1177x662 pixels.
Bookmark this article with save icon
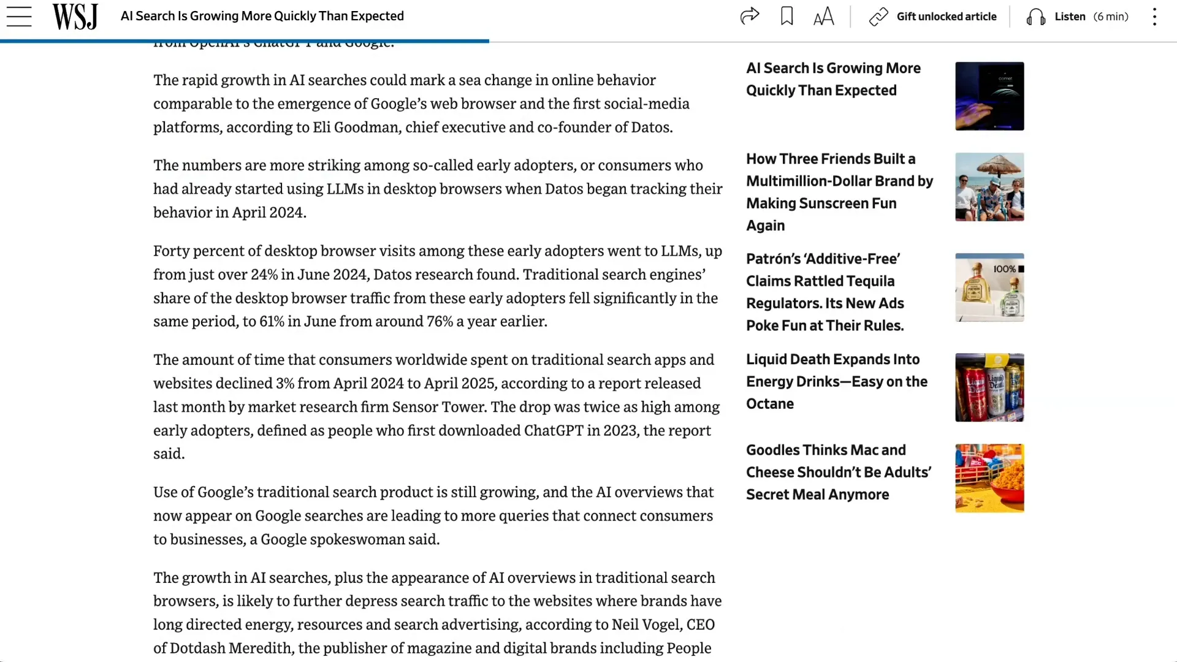787,16
